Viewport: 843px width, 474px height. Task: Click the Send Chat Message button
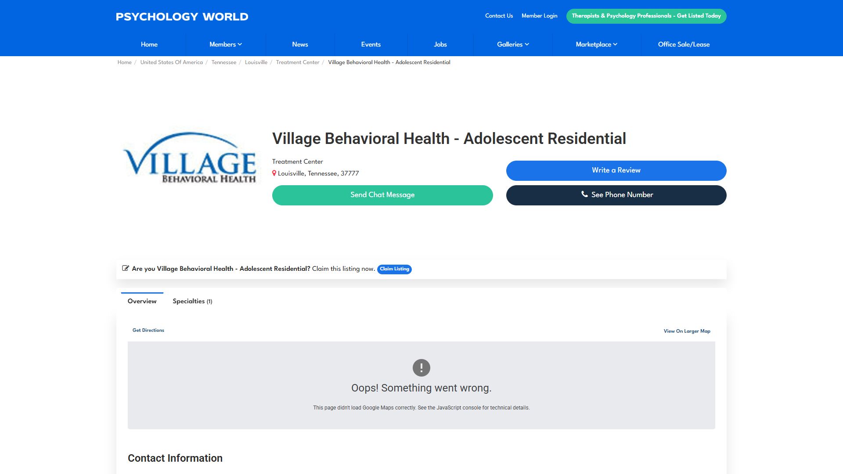(382, 195)
